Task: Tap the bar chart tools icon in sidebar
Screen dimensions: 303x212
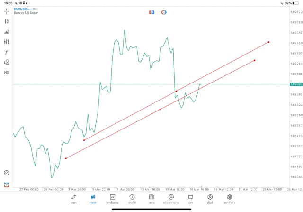Action: pos(7,32)
